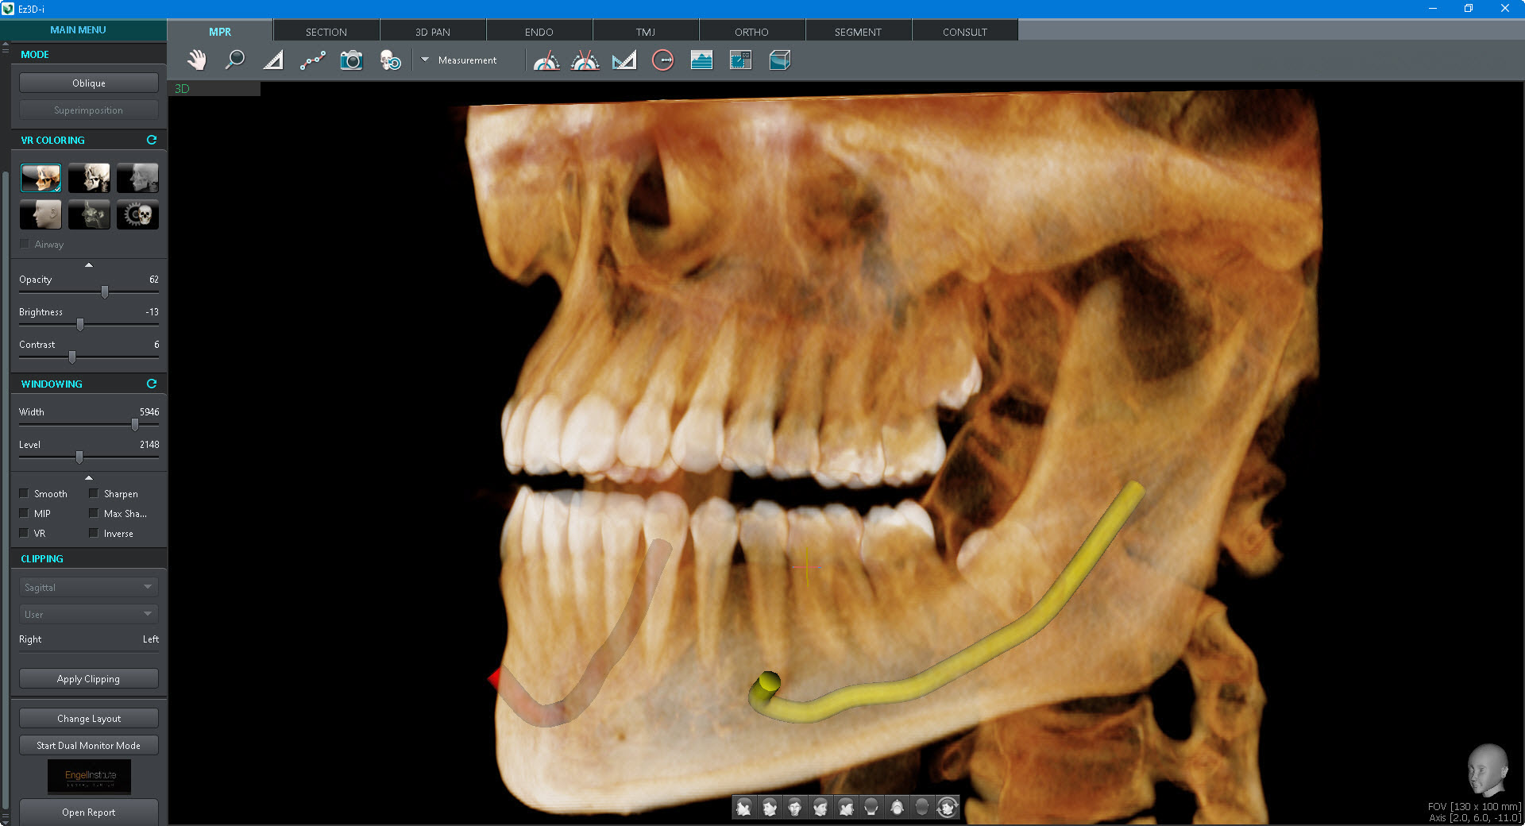
Task: Switch to the ENDO tab
Action: (x=539, y=32)
